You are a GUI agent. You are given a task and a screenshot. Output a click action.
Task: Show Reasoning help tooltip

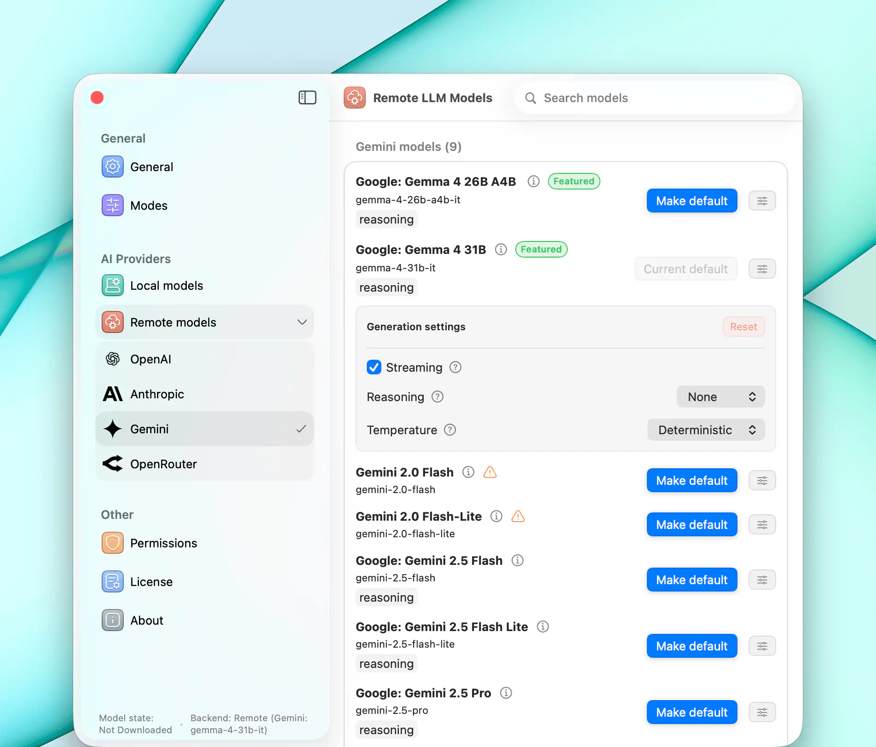pos(438,396)
